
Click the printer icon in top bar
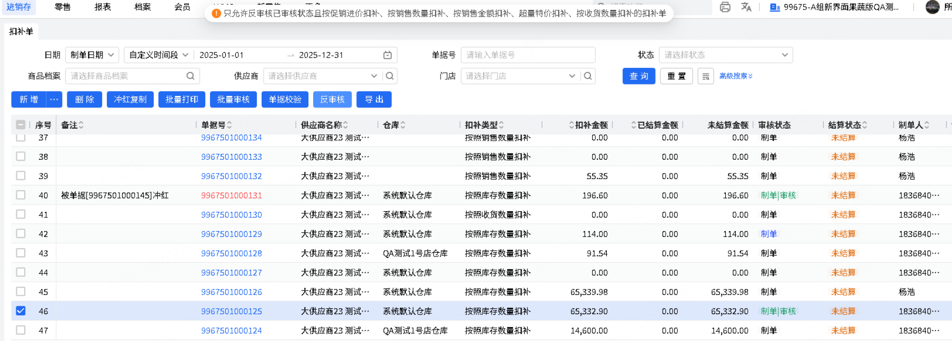(x=725, y=7)
